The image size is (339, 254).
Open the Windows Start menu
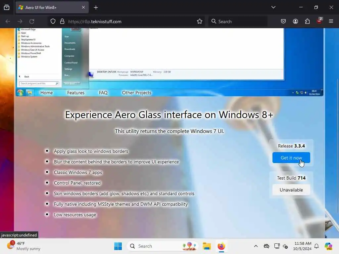(x=118, y=246)
